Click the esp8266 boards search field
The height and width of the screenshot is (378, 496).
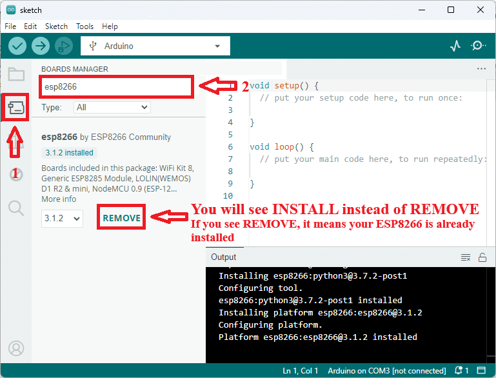click(116, 86)
